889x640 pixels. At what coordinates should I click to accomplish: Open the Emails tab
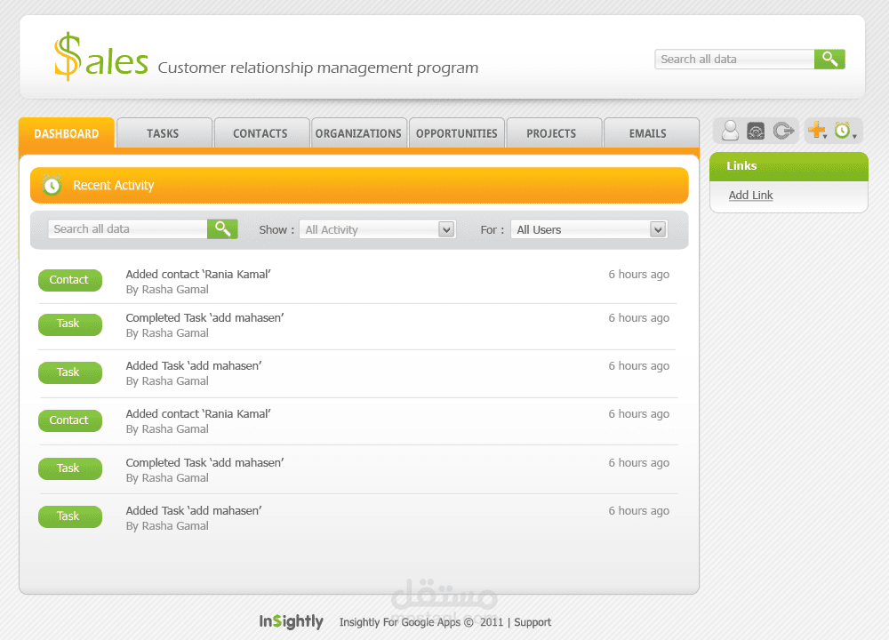tap(652, 133)
